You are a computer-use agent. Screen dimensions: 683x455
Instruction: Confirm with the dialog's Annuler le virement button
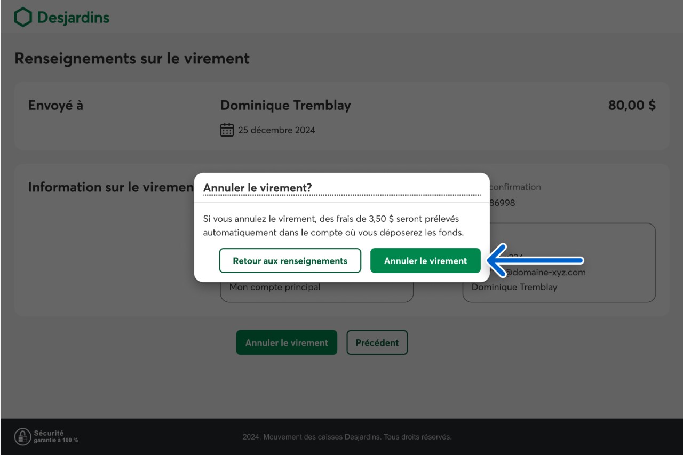(425, 261)
